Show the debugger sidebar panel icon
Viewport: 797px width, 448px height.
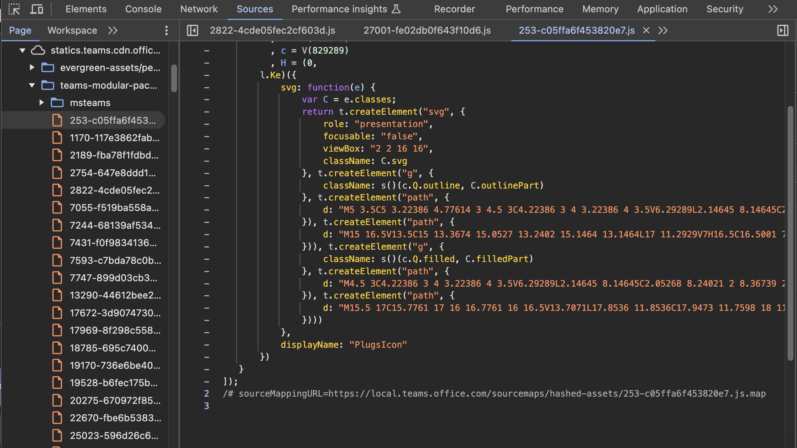tap(783, 30)
